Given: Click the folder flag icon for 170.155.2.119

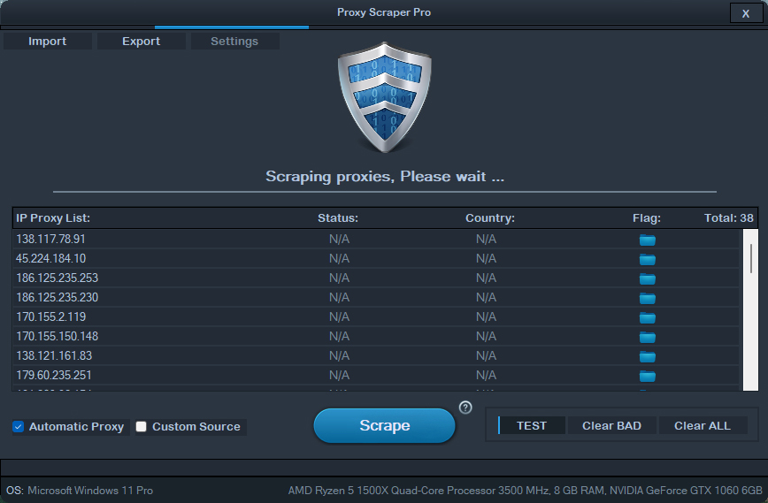Looking at the screenshot, I should point(647,317).
